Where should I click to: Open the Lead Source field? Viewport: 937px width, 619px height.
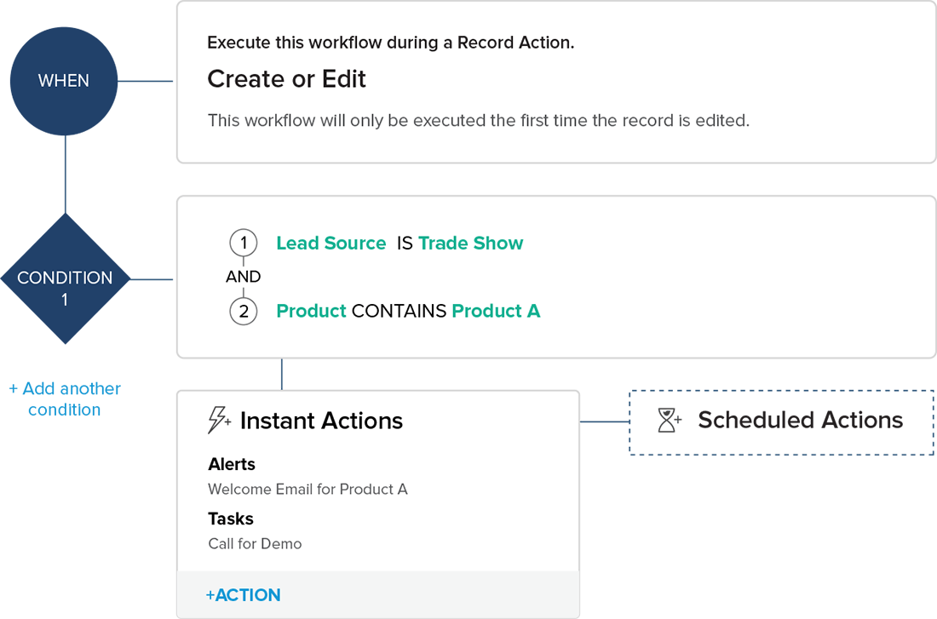coord(331,244)
